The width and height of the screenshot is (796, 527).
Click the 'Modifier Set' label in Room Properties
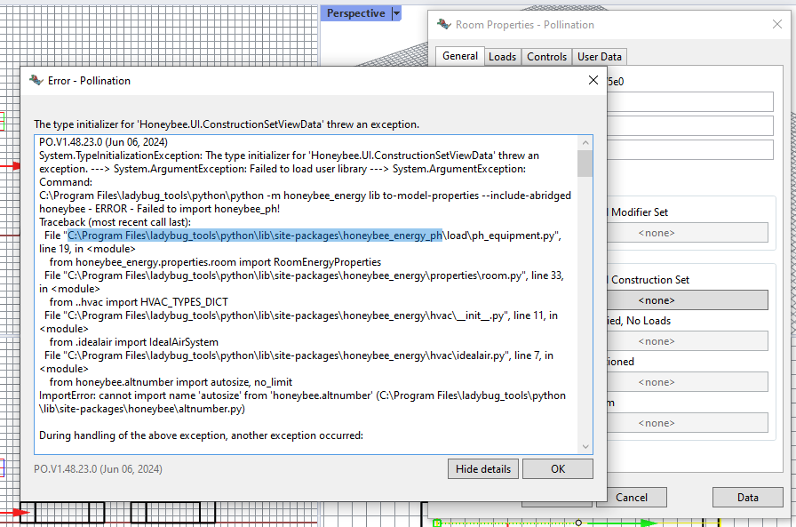[640, 212]
